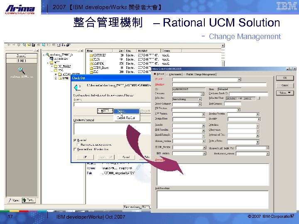Close the left shortcut pane with its x icon
This screenshot has width=299, height=224.
pyautogui.click(x=37, y=51)
